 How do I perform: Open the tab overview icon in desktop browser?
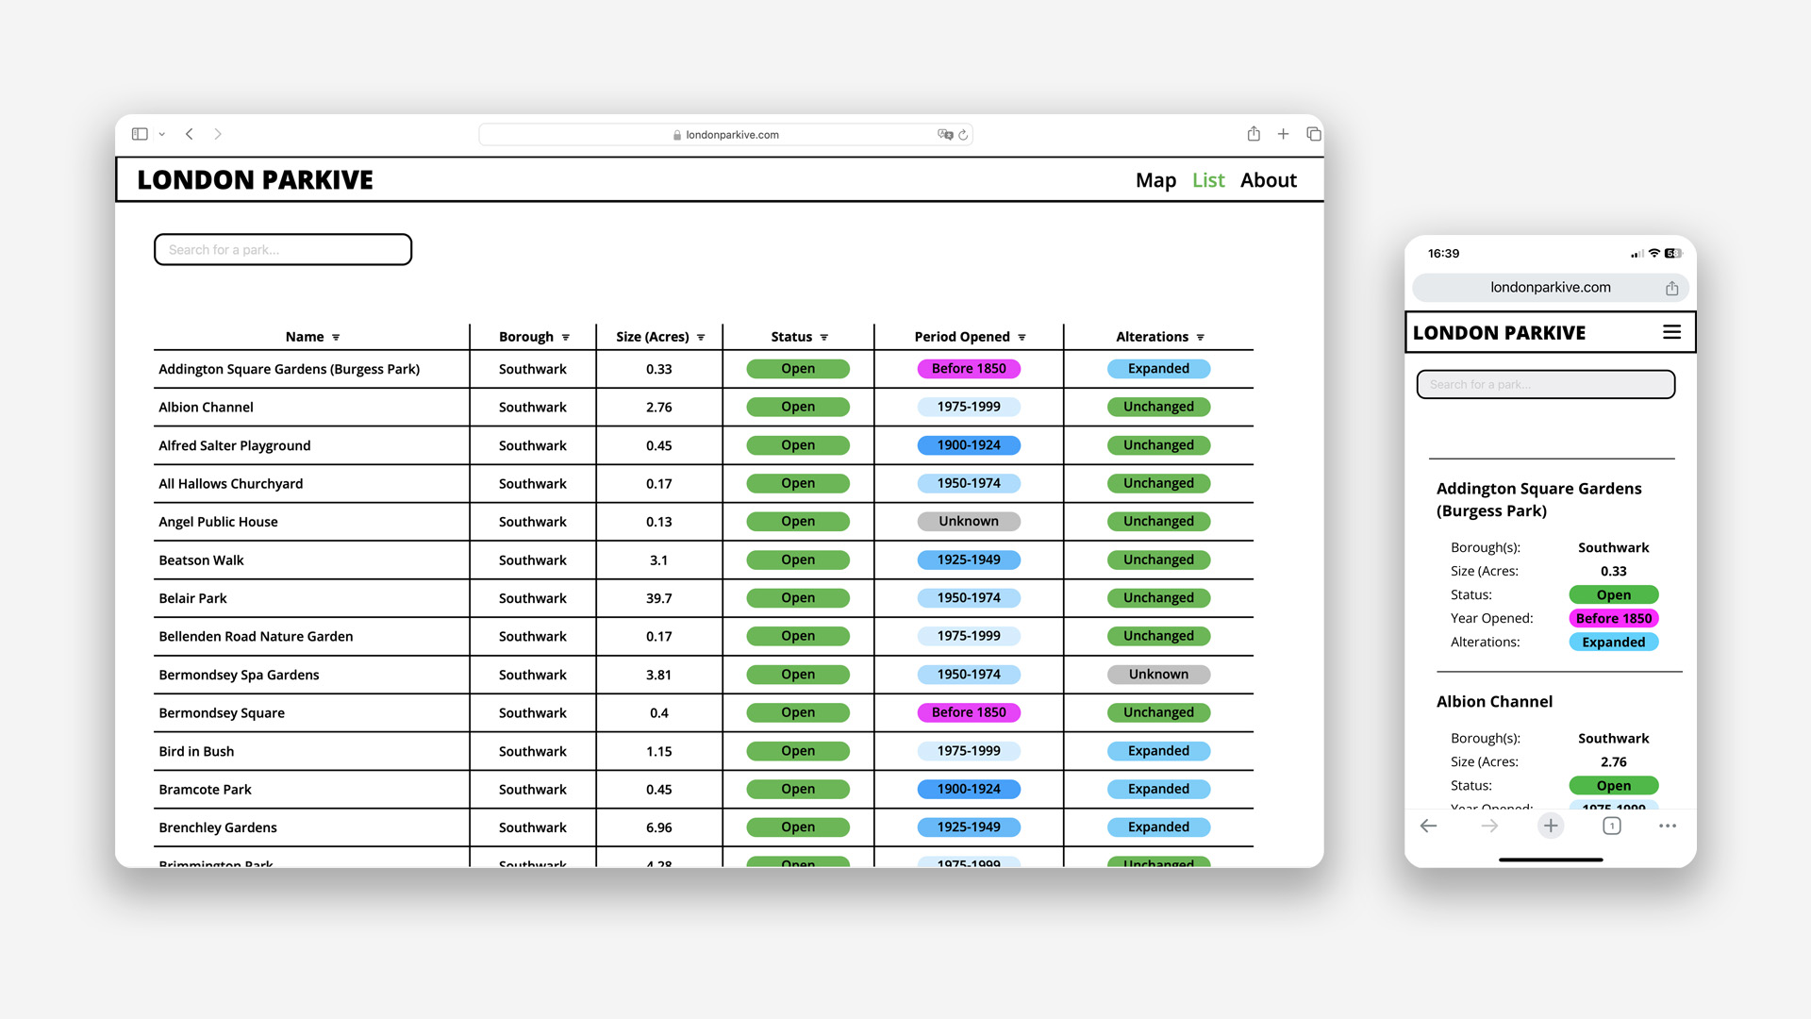pyautogui.click(x=1313, y=134)
